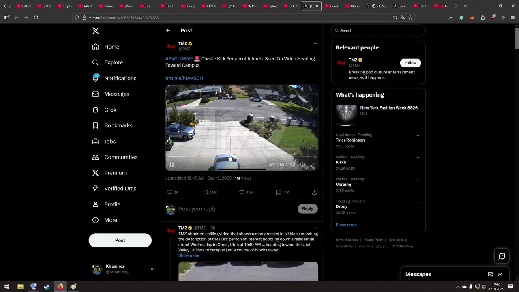Open File Explorer from the taskbar
519x292 pixels.
click(x=20, y=287)
